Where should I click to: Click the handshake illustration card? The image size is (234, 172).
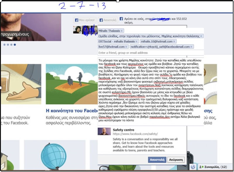(21, 84)
